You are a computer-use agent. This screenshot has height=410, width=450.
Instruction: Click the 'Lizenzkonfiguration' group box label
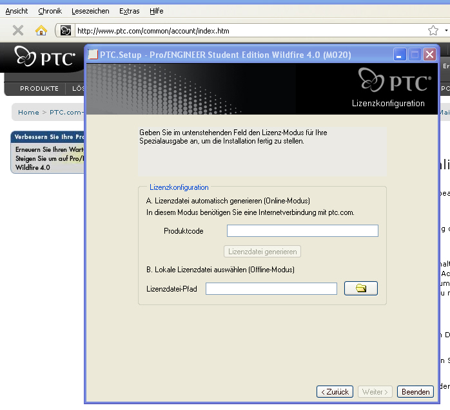click(179, 187)
